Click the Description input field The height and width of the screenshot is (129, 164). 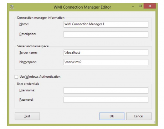pyautogui.click(x=106, y=34)
